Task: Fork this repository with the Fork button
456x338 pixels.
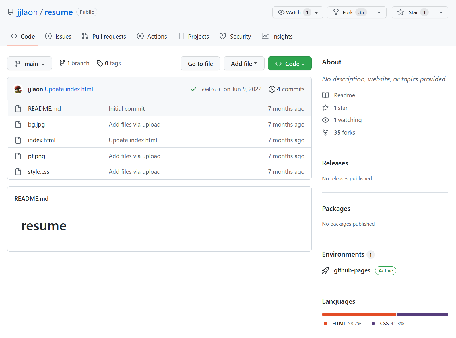Action: pyautogui.click(x=349, y=12)
